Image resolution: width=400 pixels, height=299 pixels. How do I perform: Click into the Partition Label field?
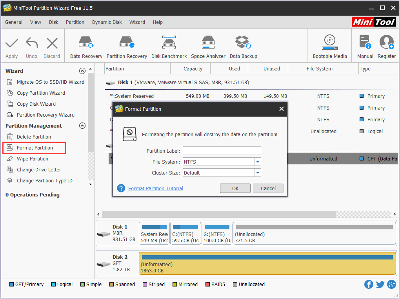(222, 151)
